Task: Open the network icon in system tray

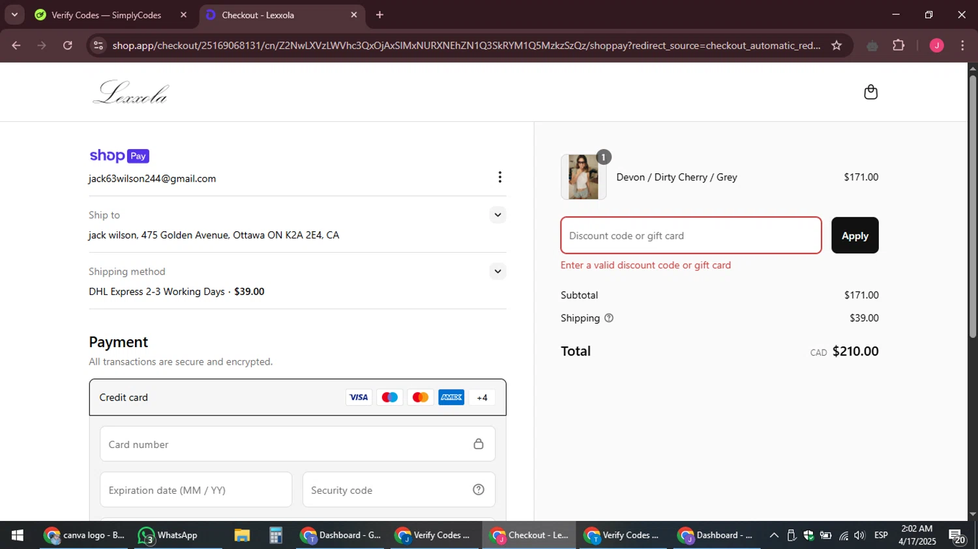Action: pyautogui.click(x=844, y=535)
